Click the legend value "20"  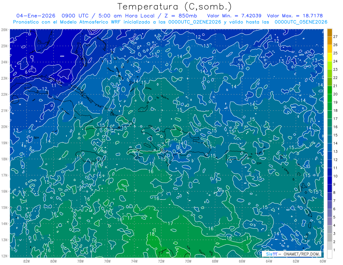pos(336,94)
